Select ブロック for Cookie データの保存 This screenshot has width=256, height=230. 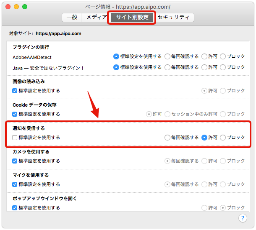point(223,114)
